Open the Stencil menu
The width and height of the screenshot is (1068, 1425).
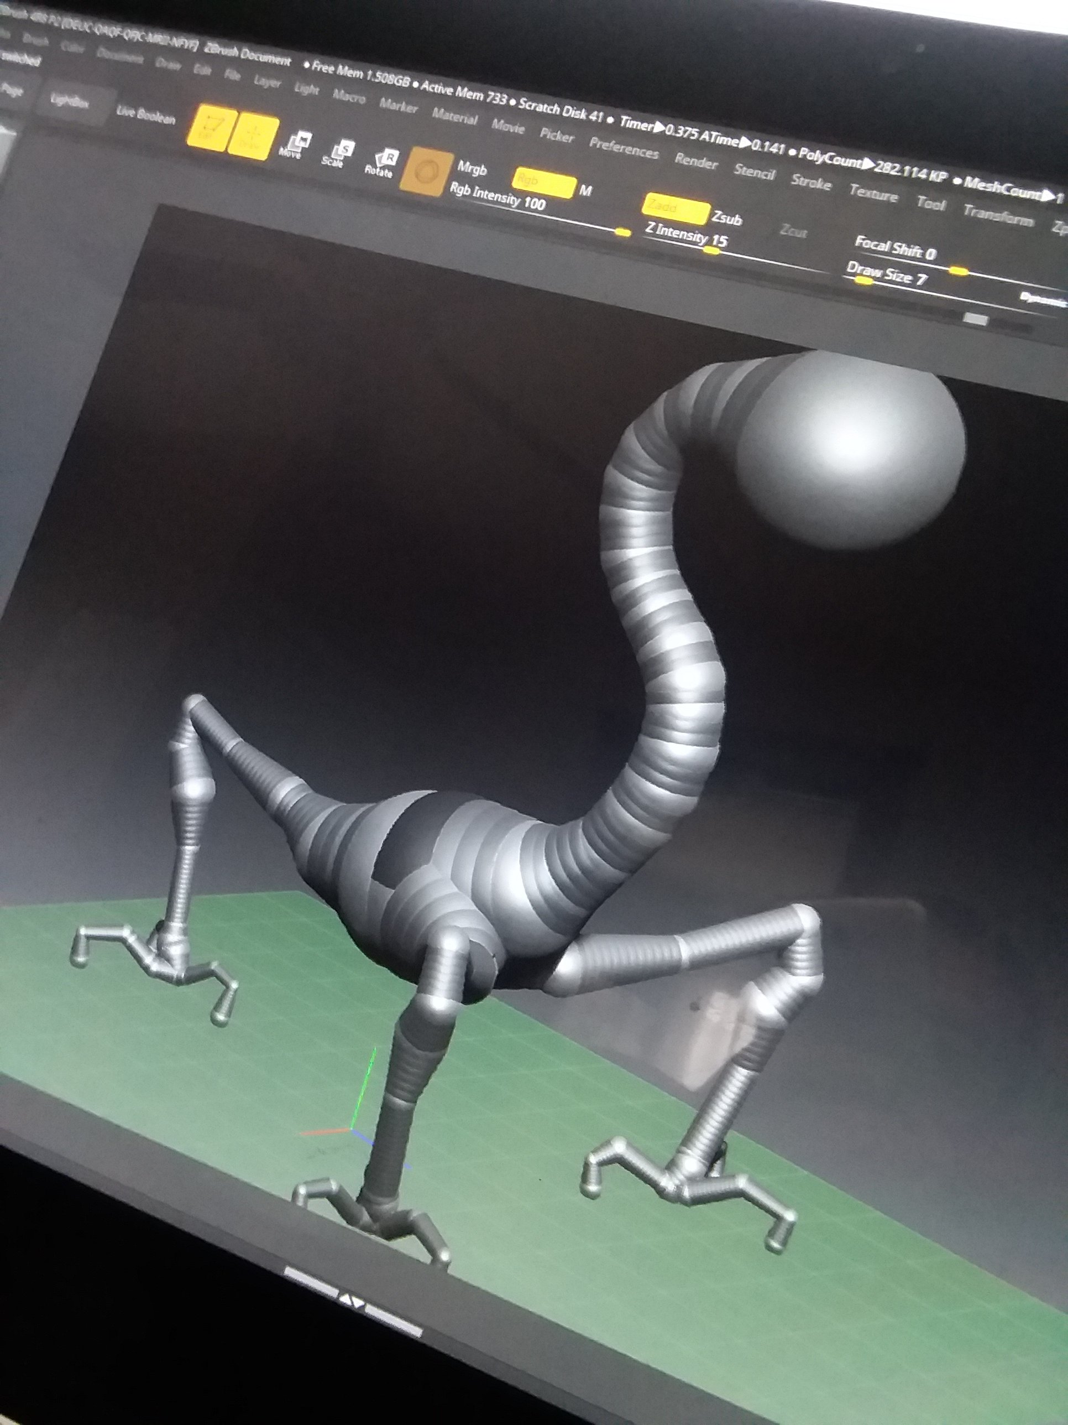755,171
